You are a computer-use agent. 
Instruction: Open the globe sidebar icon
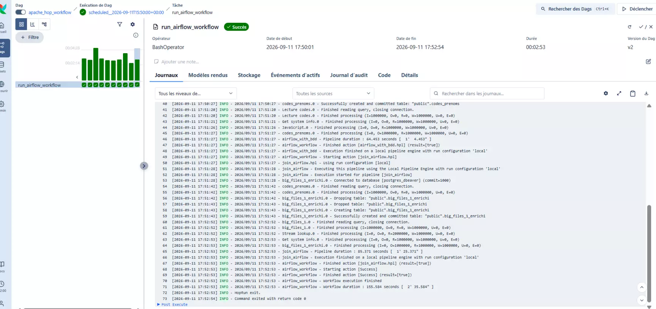[2, 87]
